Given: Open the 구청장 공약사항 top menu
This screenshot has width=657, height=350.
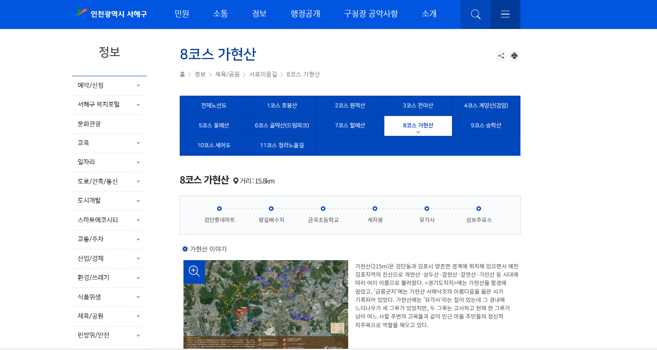Looking at the screenshot, I should (x=371, y=14).
